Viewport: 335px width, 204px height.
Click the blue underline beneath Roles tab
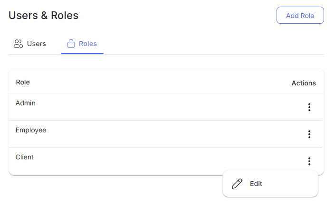pos(82,54)
